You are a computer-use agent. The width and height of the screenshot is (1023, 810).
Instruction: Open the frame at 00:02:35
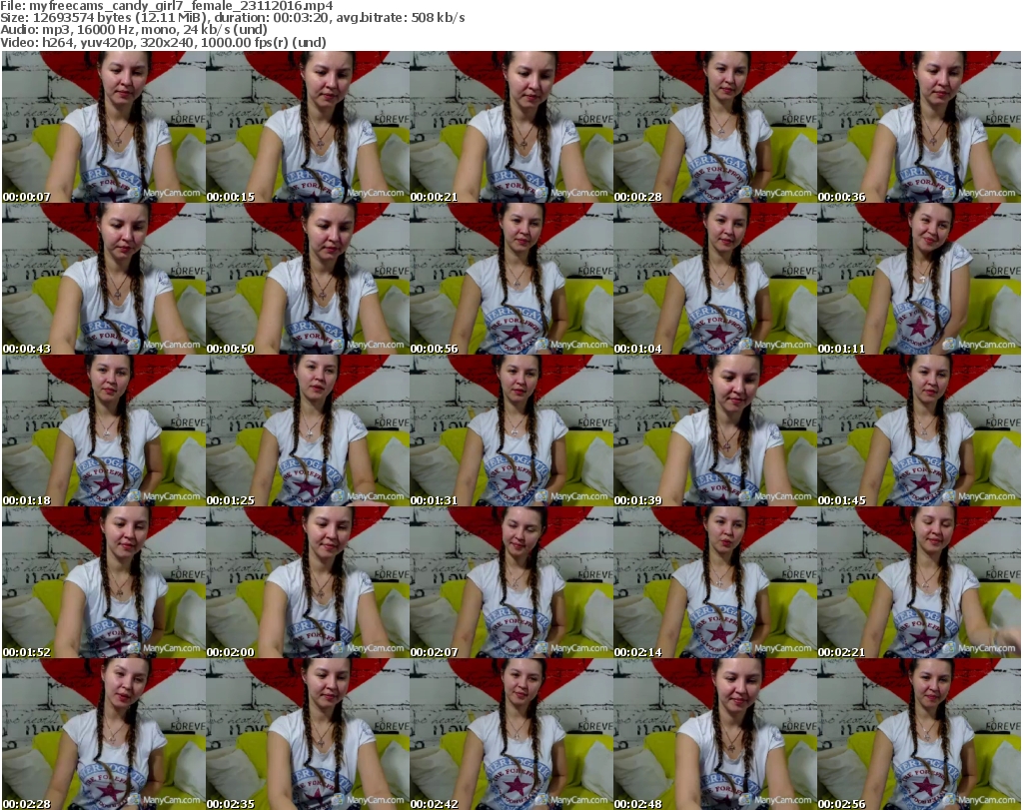point(308,734)
